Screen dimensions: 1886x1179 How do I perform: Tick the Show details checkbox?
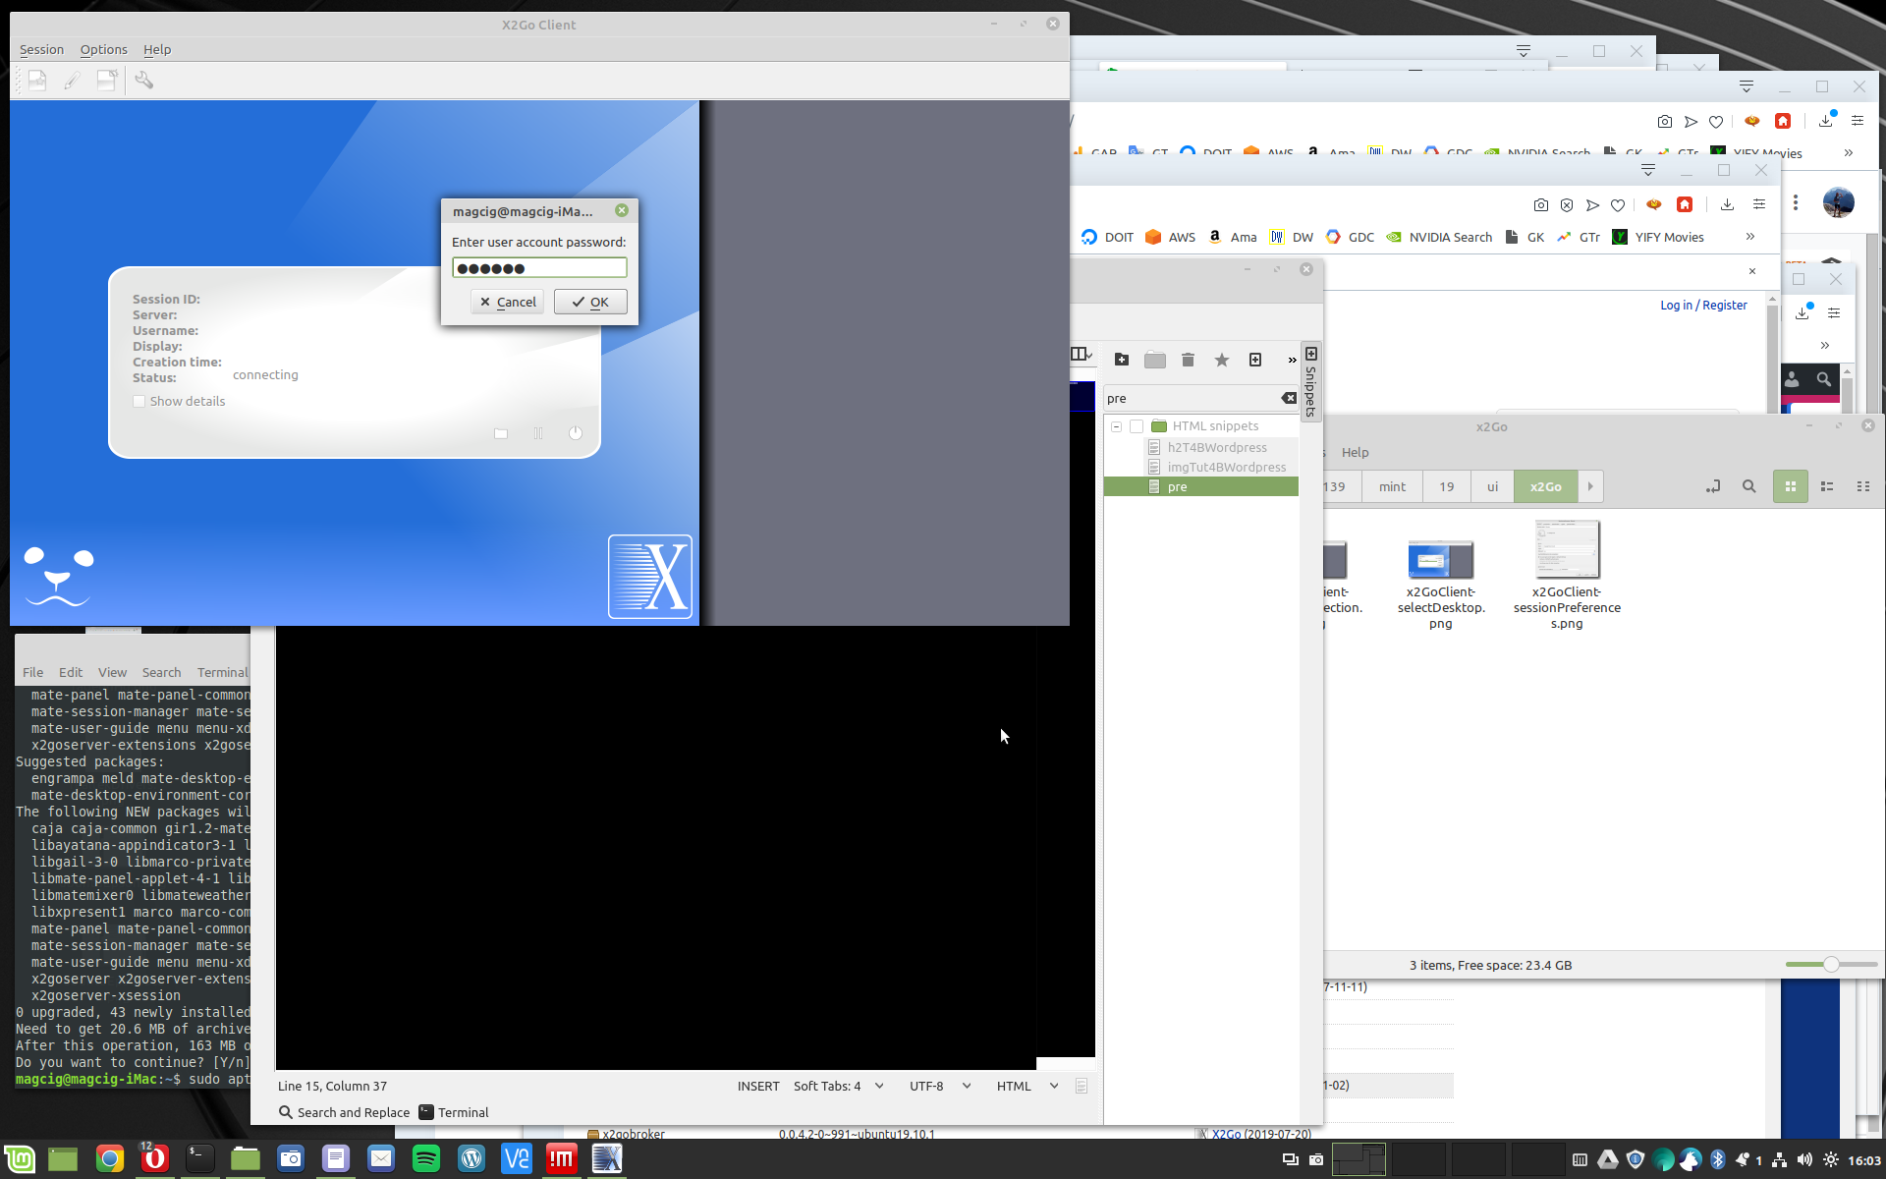[x=139, y=401]
